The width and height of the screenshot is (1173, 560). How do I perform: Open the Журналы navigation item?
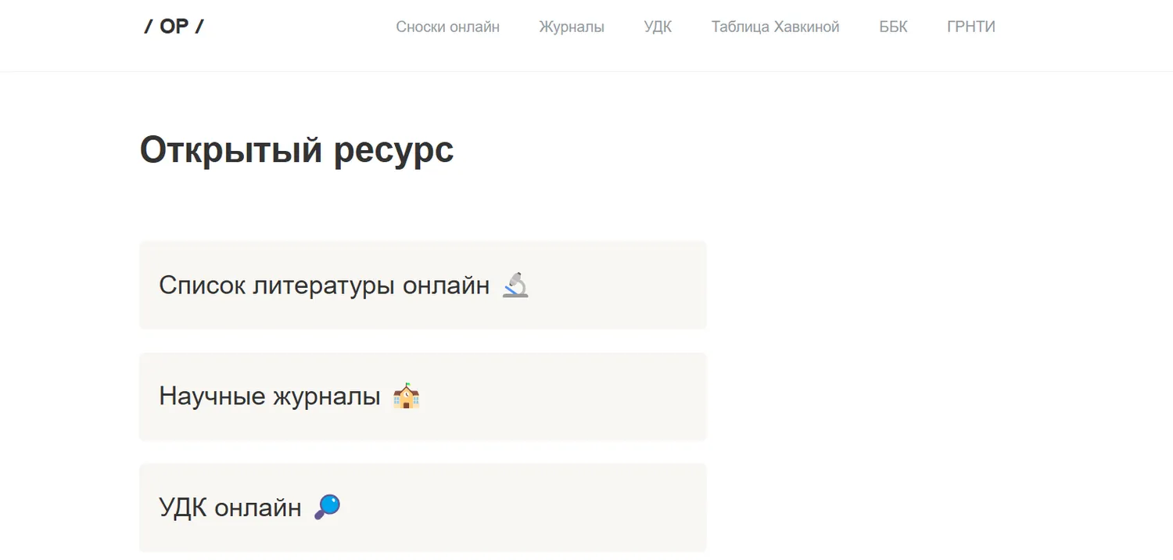click(x=571, y=27)
